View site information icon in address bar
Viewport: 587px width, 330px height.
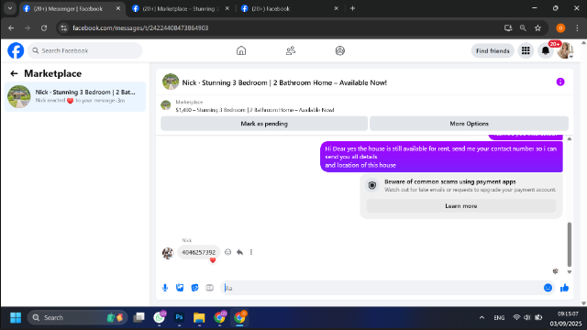tap(64, 28)
